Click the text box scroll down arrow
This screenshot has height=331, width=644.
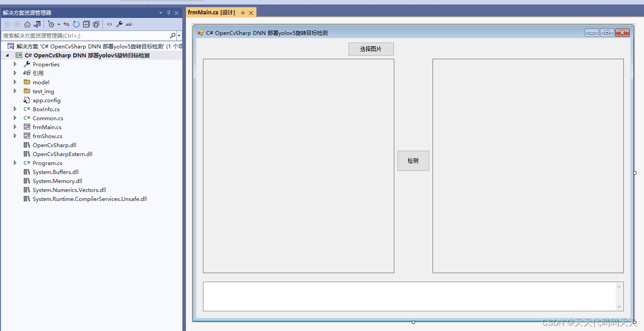tap(620, 307)
